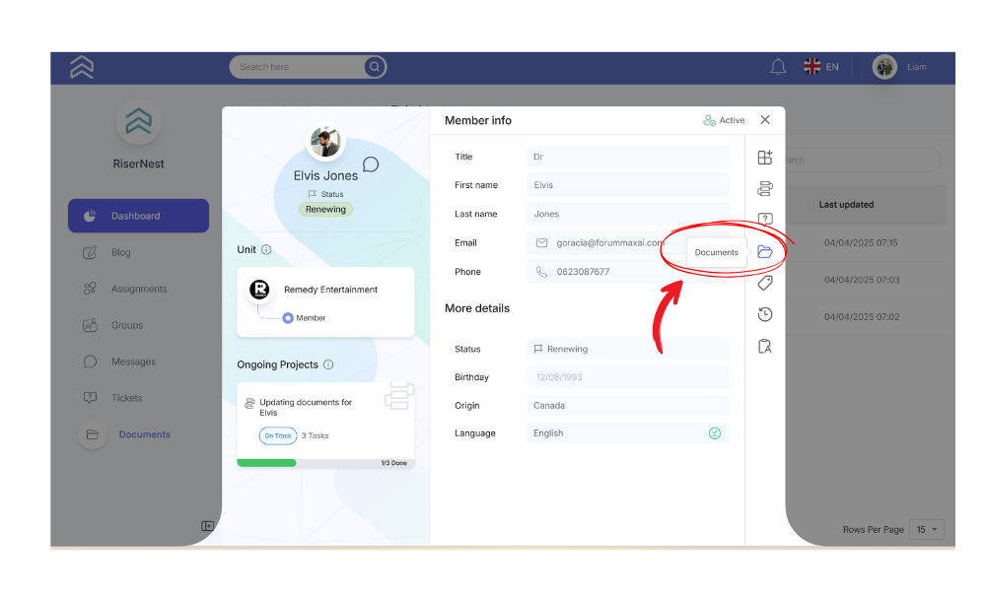Click the phone handset icon in the Phone field
This screenshot has height=591, width=986.
point(541,271)
